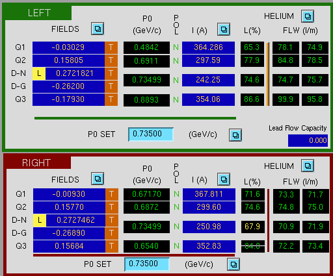The image size is (333, 276).
Task: Open related display icon beside RIGHT I (A)
Action: point(224,179)
